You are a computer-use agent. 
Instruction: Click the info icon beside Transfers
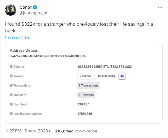11,95
